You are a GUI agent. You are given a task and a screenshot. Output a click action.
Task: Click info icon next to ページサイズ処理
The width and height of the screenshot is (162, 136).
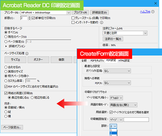coord(27,53)
